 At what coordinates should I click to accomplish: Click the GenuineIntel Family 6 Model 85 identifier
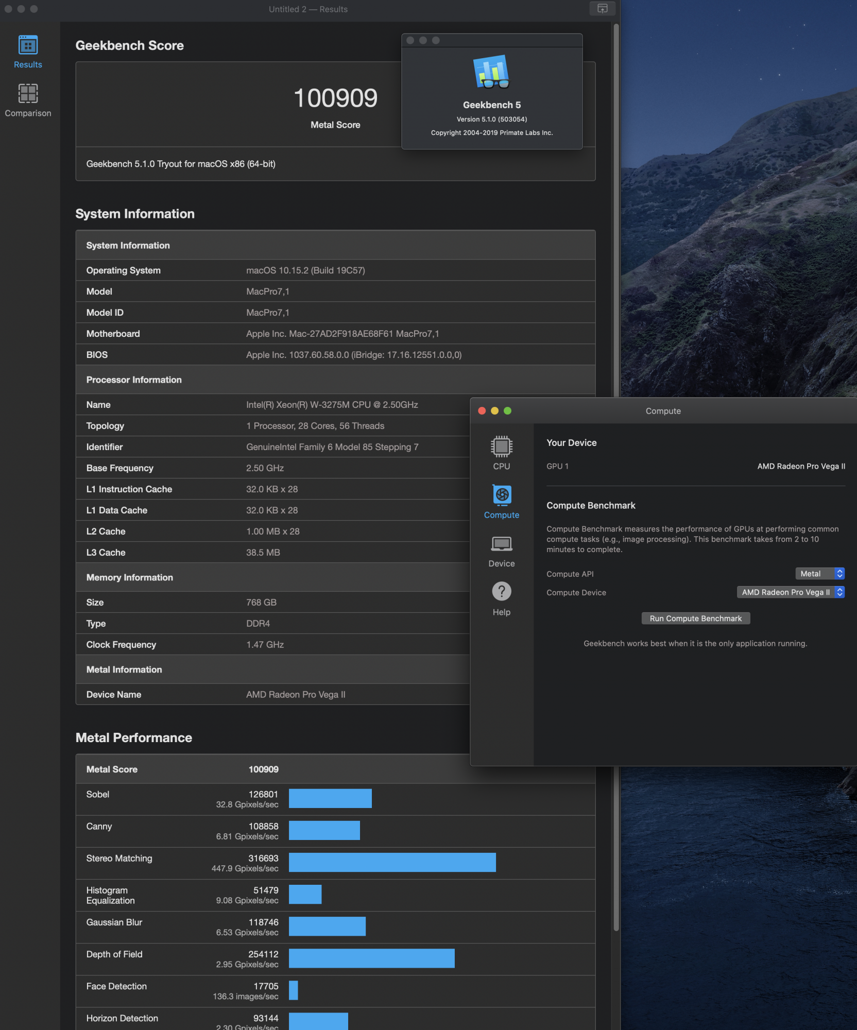pos(332,447)
